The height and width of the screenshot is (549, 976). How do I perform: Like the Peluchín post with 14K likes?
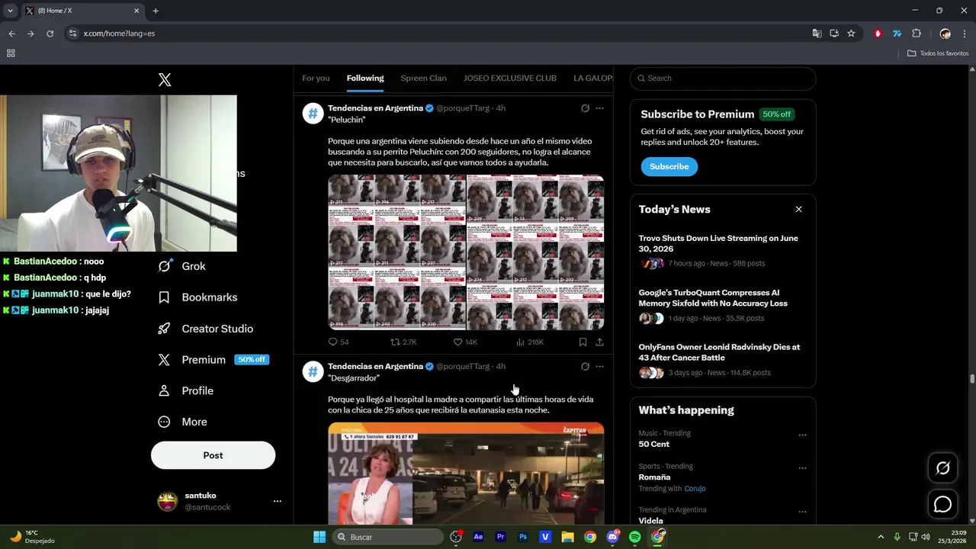(x=465, y=342)
